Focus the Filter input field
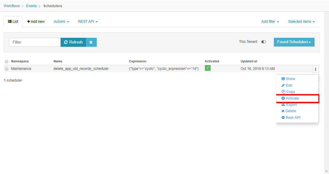 tap(35, 42)
